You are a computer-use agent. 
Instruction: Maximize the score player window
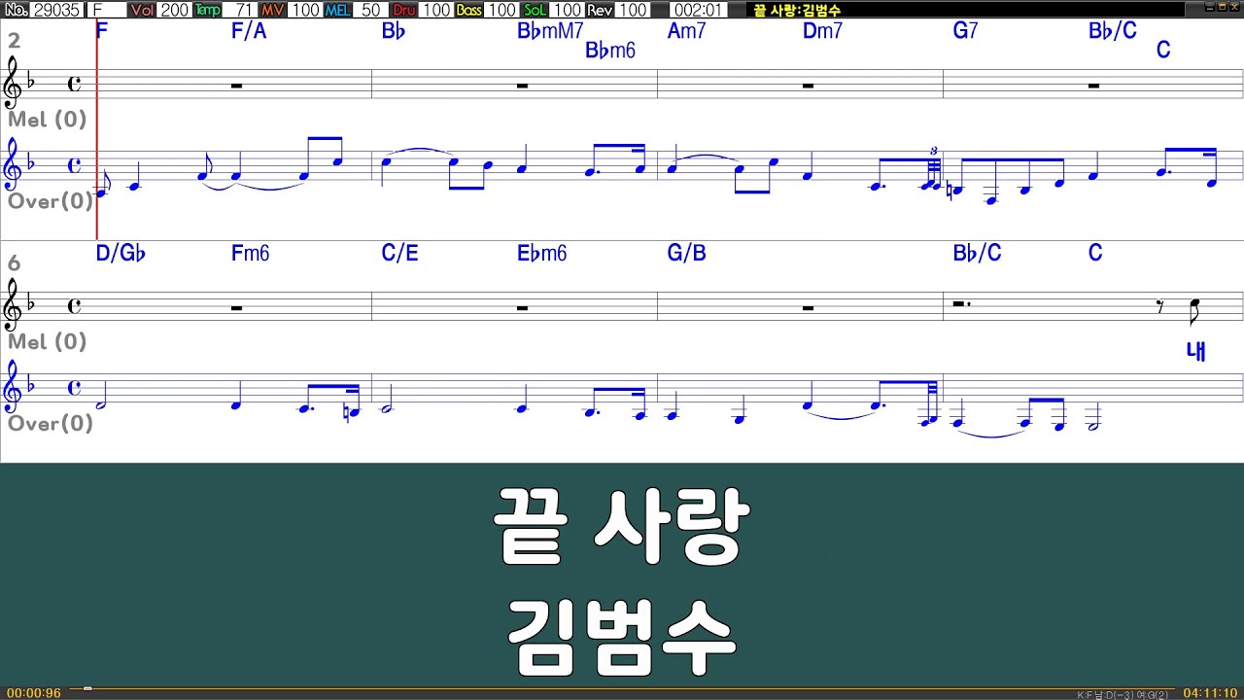point(1222,9)
